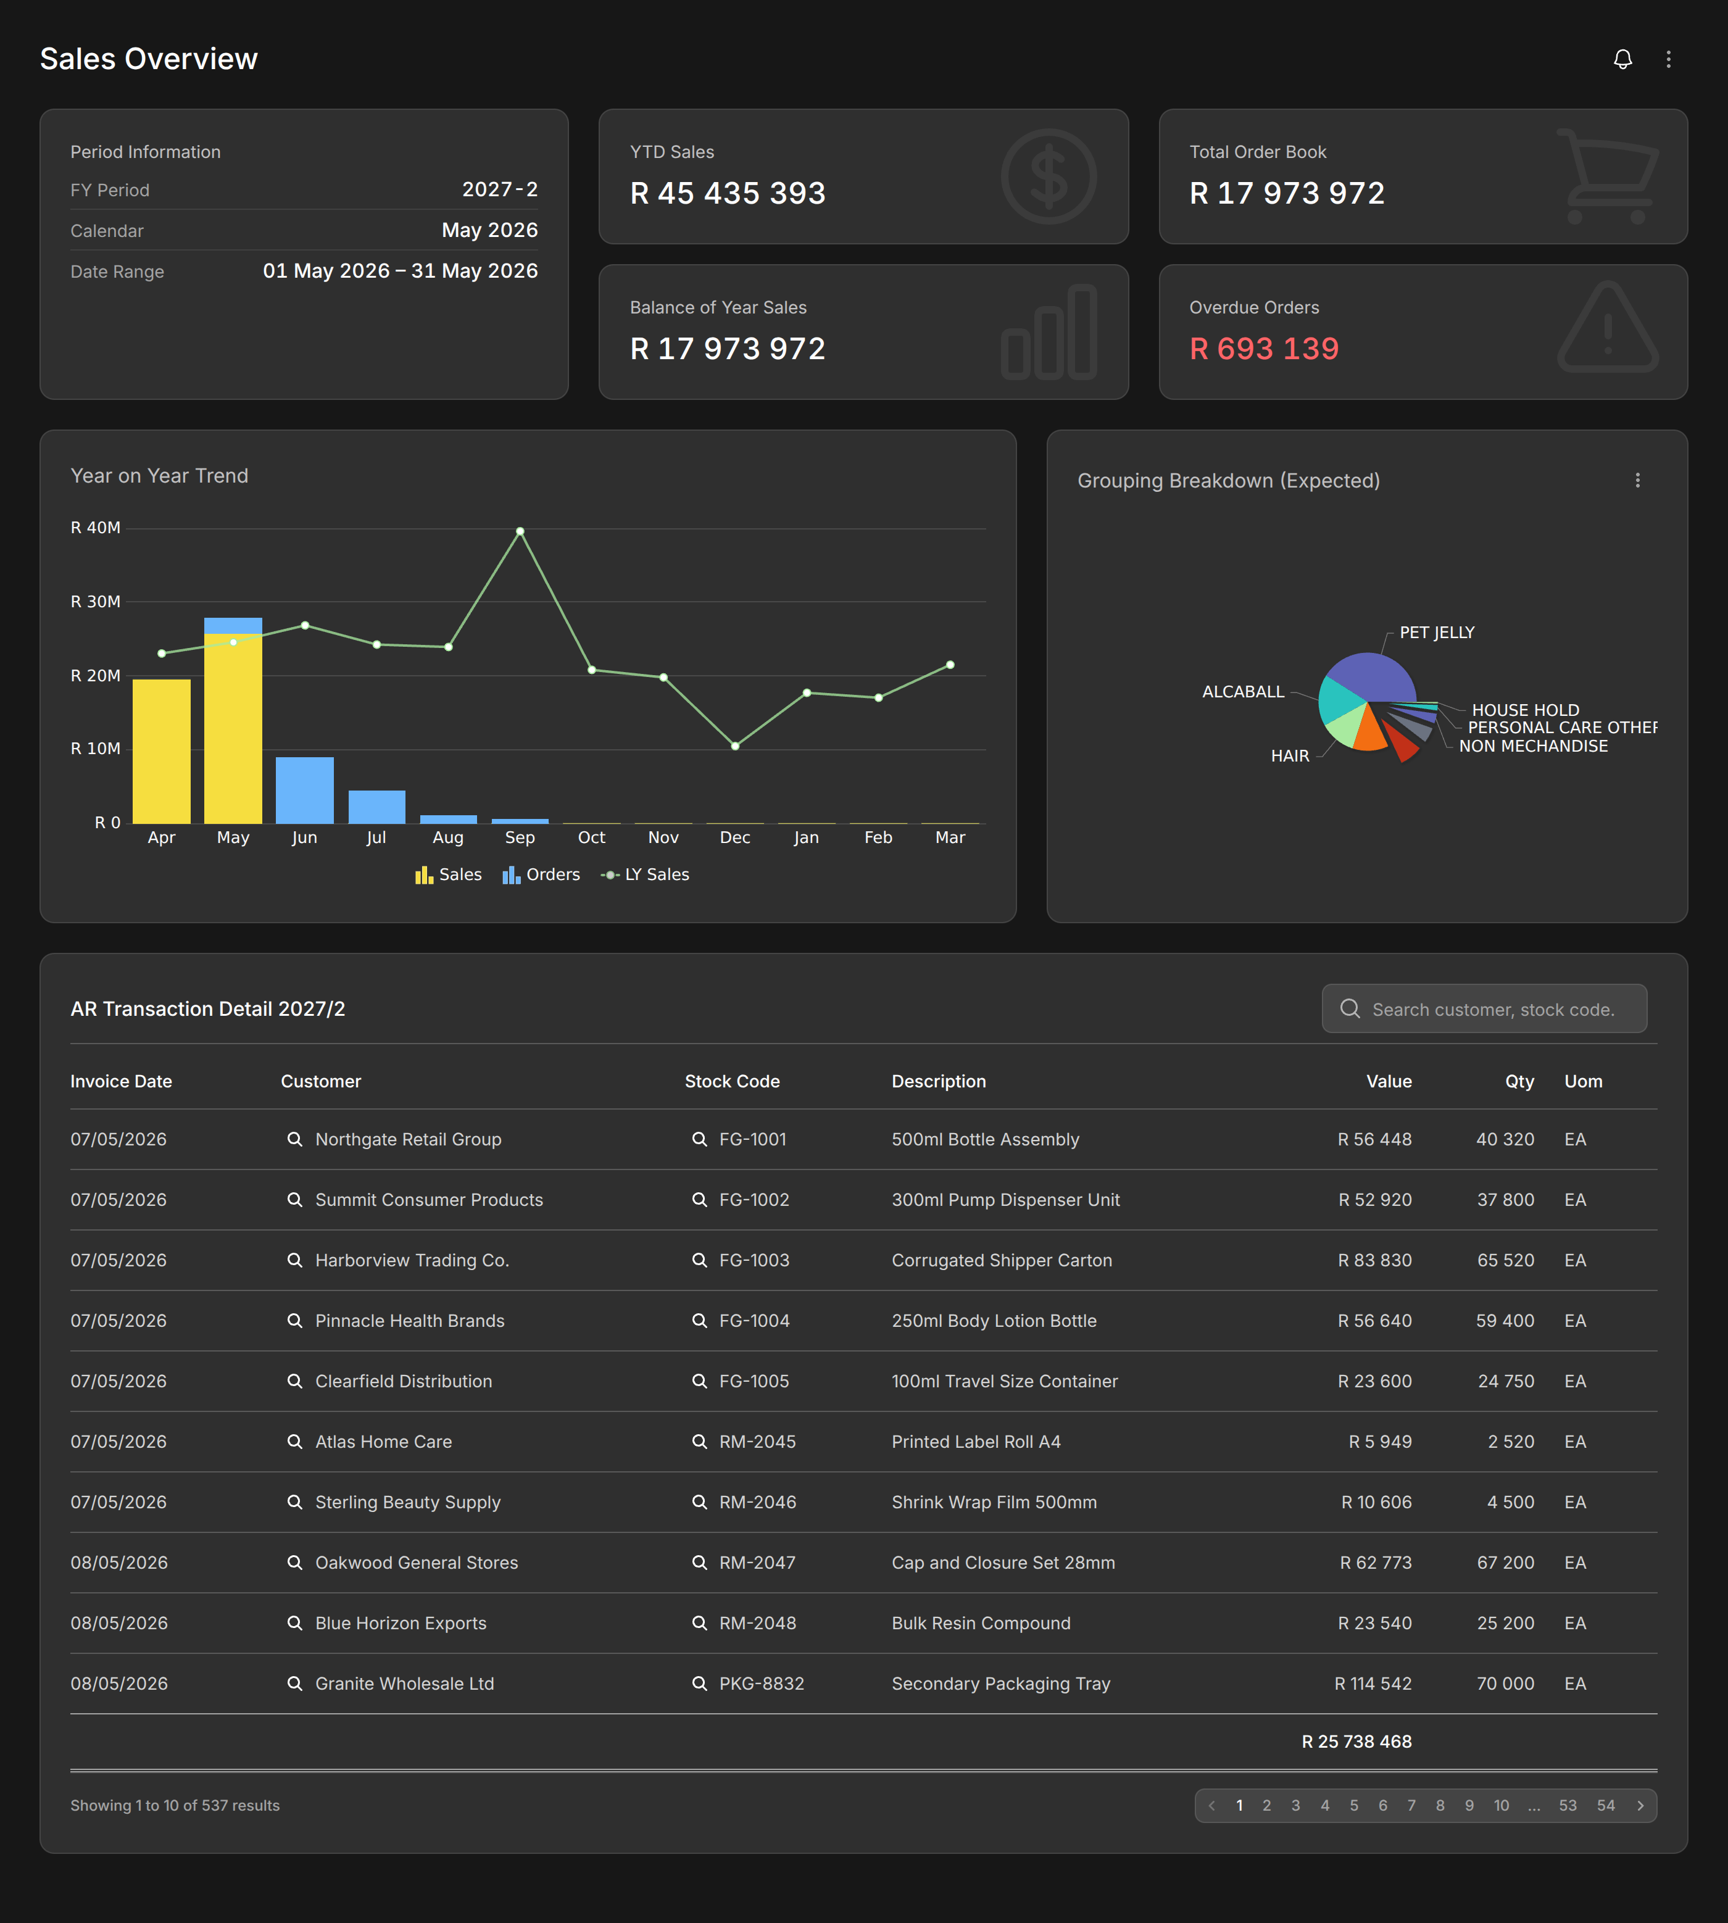Click lookup icon beside Oakwood General Stores
This screenshot has height=1923, width=1728.
pos(294,1562)
